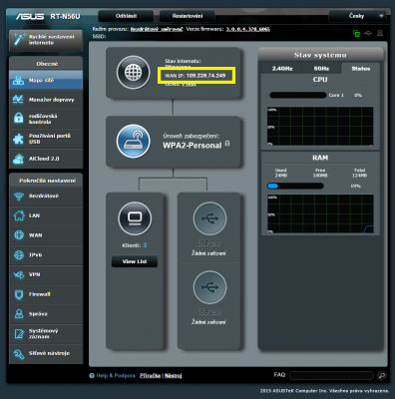This screenshot has height=399, width=395.
Task: Open the Firewall settings menu
Action: coord(46,294)
